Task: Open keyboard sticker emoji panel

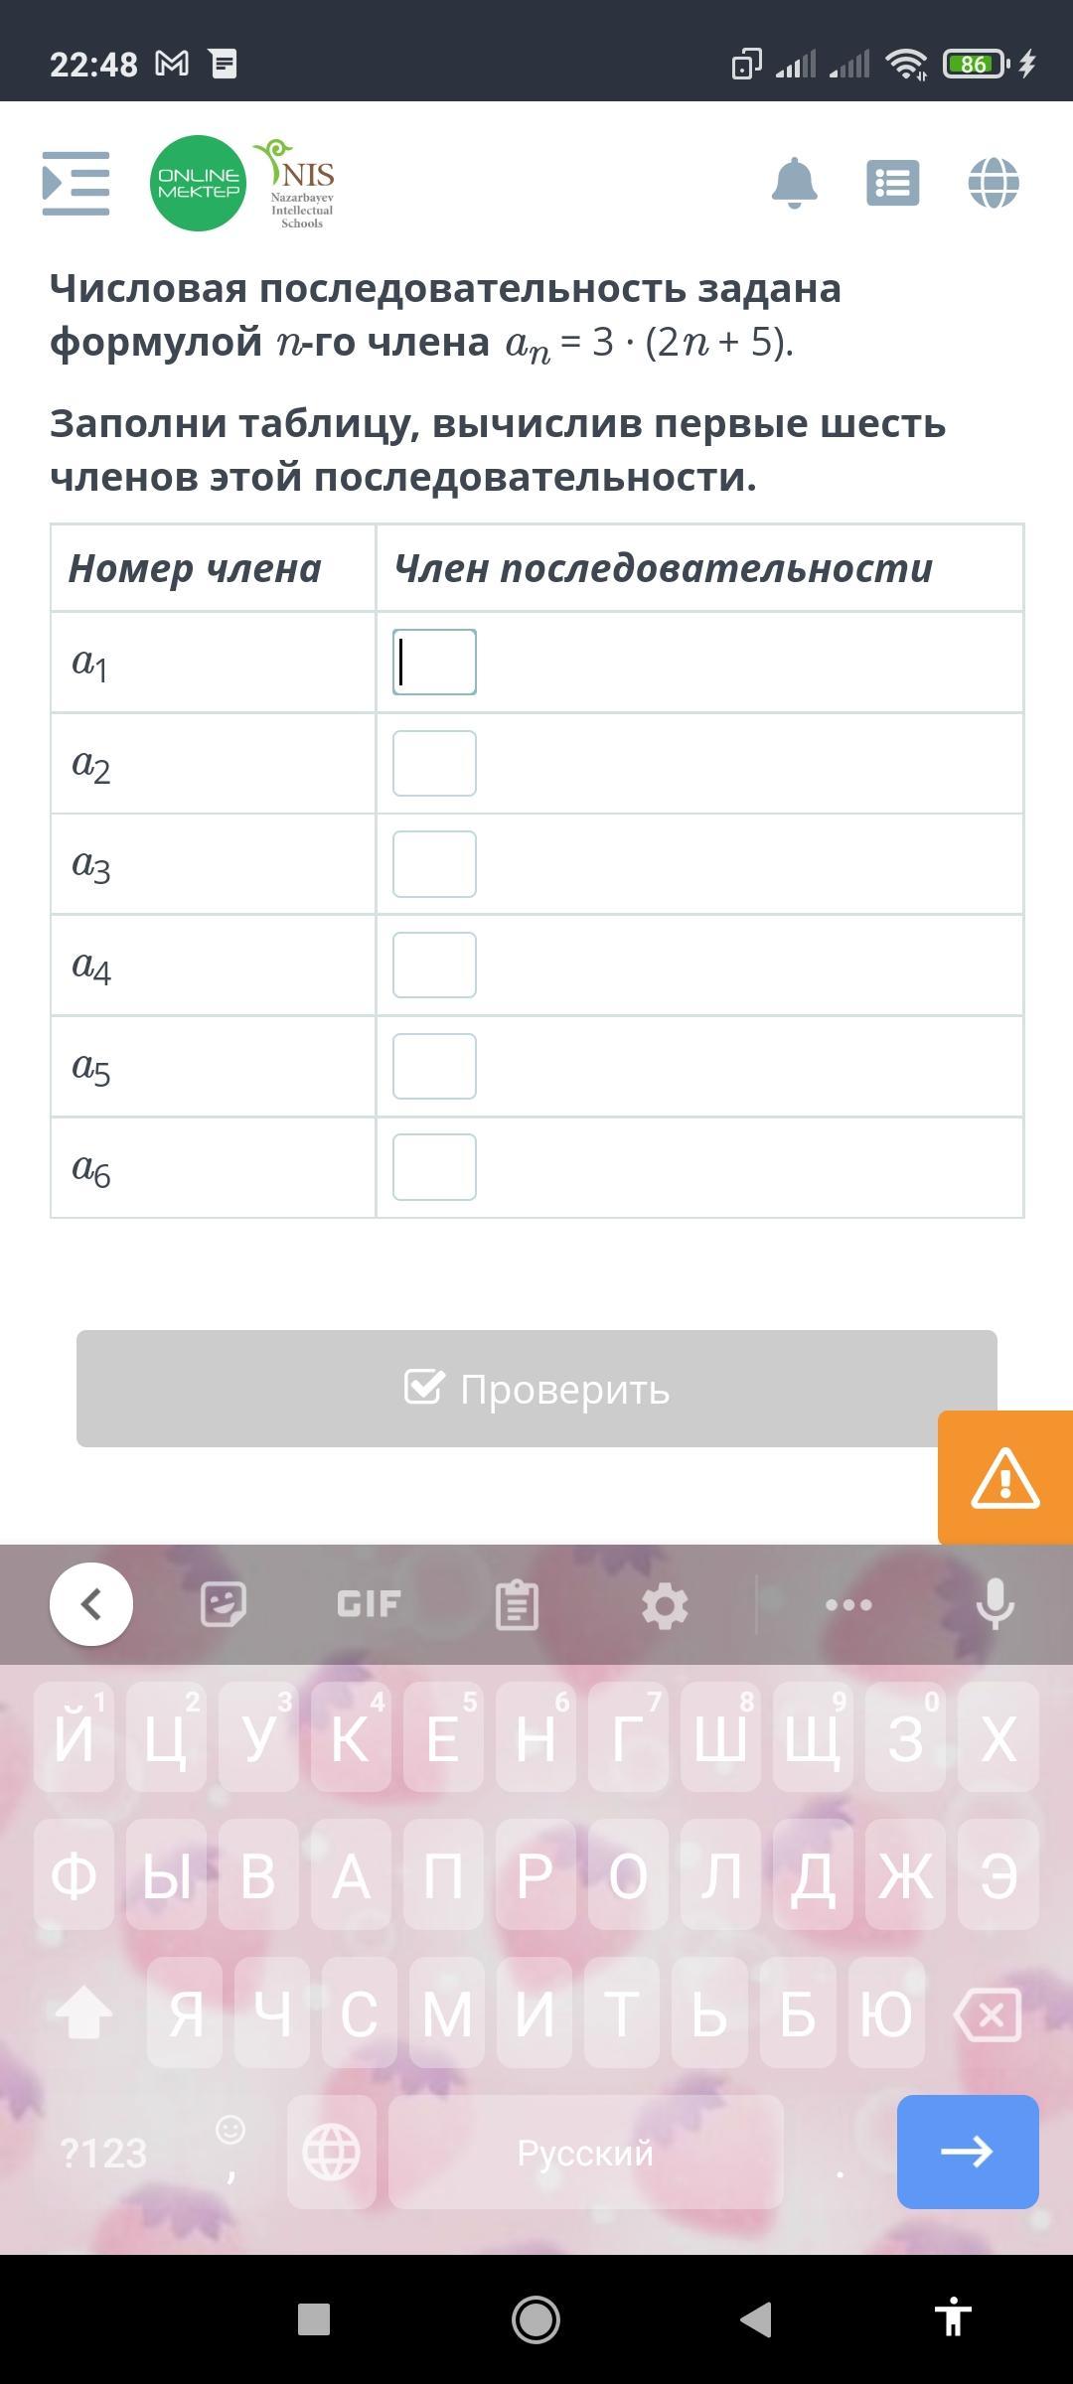Action: (x=223, y=1604)
